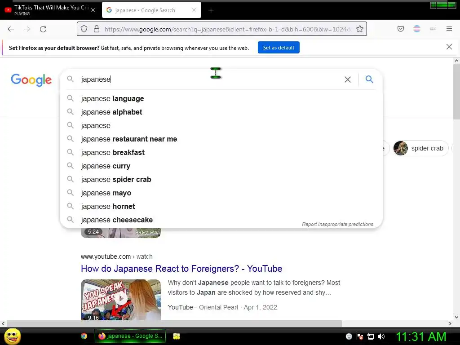Click the pink-blue striped round toolbar icon
Screen dimensions: 460x345
417,29
